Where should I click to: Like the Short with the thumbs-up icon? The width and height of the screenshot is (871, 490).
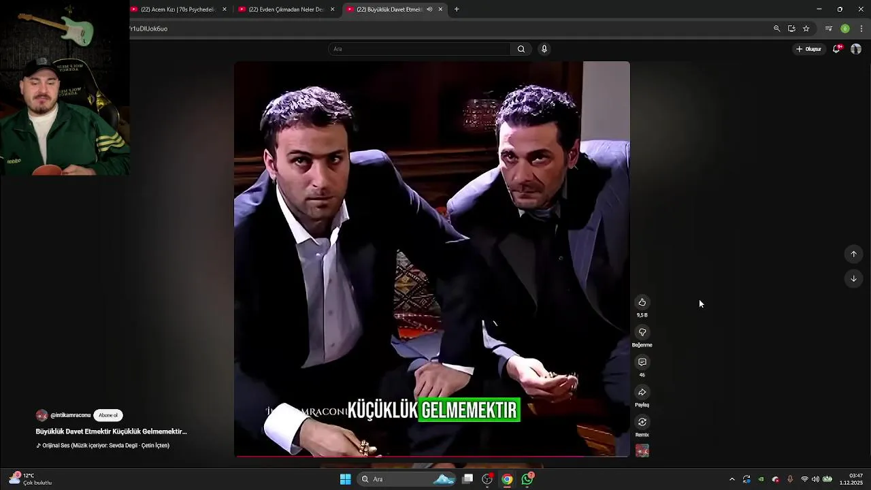coord(642,302)
